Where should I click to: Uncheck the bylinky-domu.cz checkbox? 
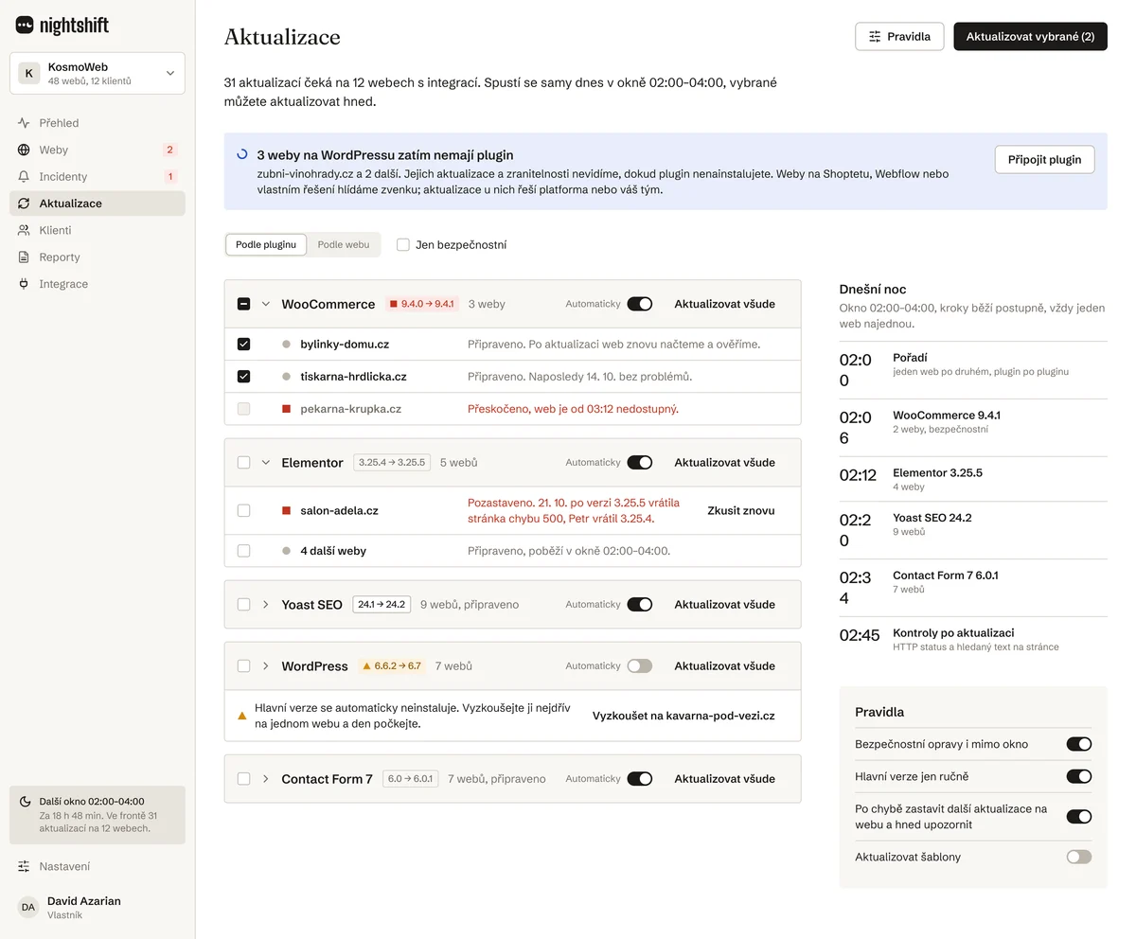243,345
